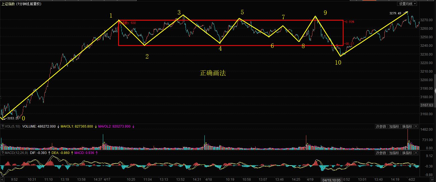Click the 04/19,10:05 crosshair time label
The image size is (436, 182).
pos(332,180)
